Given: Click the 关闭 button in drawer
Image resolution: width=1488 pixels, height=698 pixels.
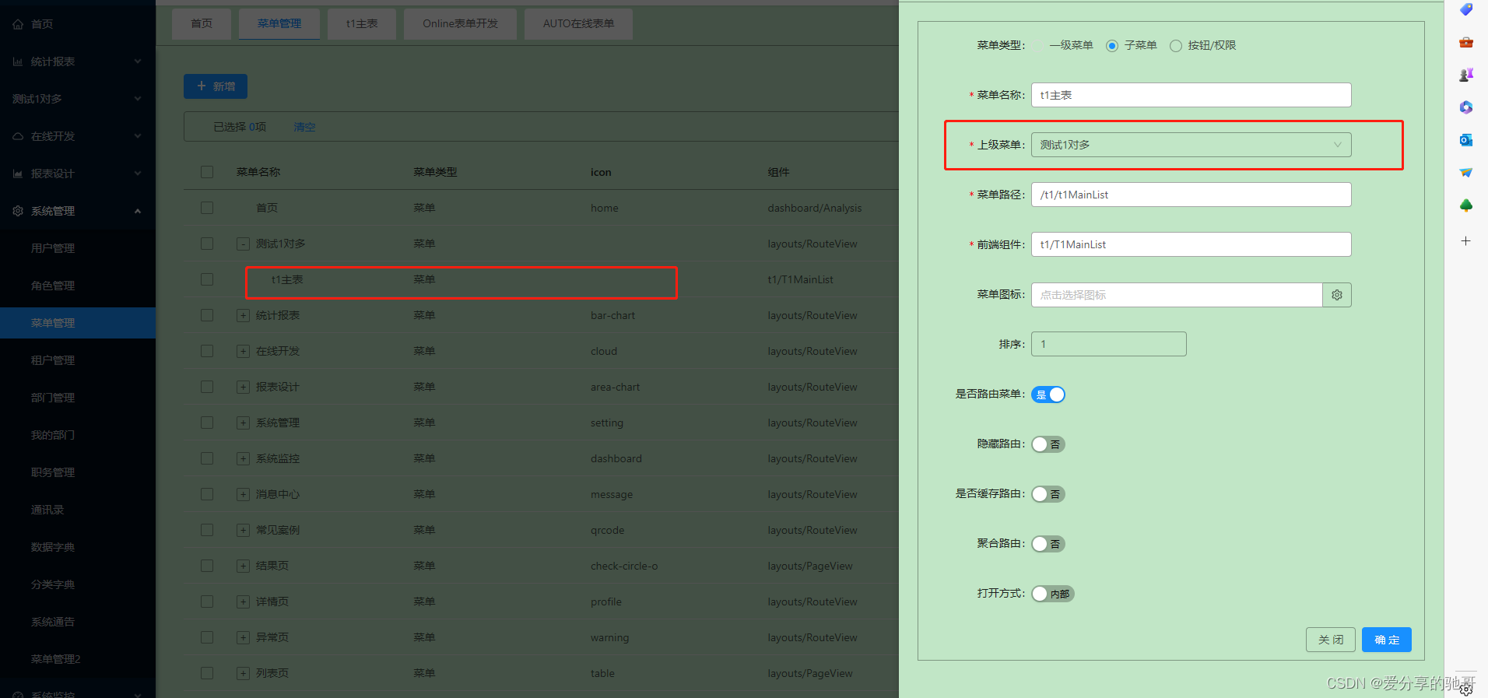Looking at the screenshot, I should (1331, 640).
